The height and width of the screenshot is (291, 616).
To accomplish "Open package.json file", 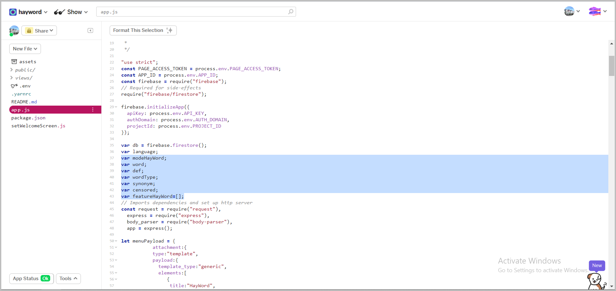I will tap(28, 118).
